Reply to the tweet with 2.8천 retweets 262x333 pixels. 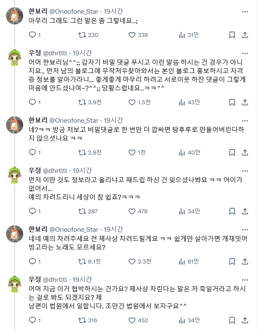33,152
